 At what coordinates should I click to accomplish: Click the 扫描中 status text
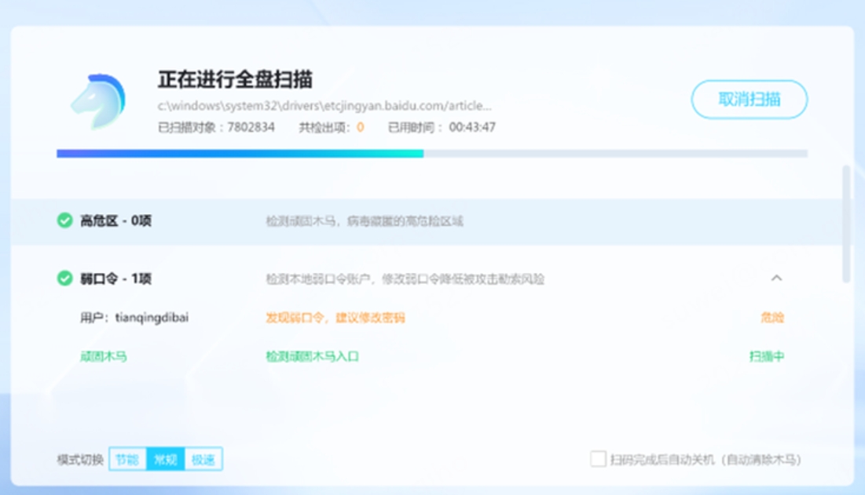pyautogui.click(x=766, y=356)
